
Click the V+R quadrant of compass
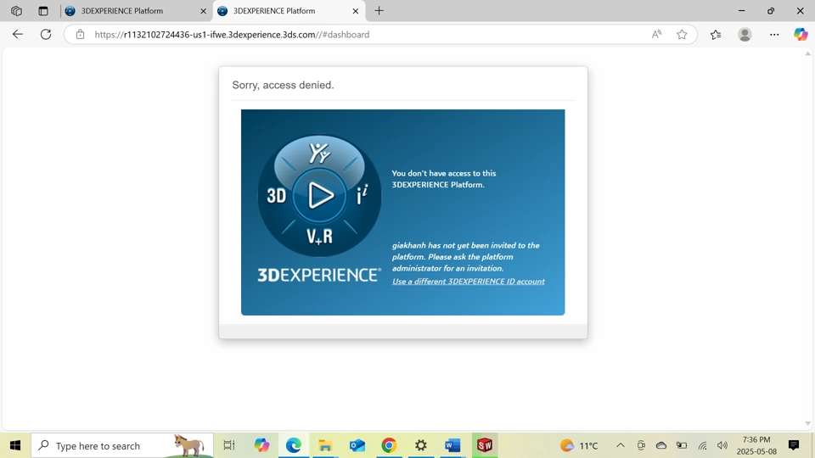pos(319,237)
